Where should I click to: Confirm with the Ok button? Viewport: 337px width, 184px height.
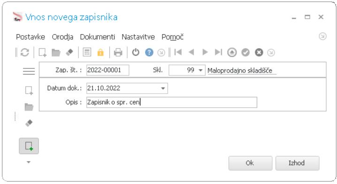[250, 163]
